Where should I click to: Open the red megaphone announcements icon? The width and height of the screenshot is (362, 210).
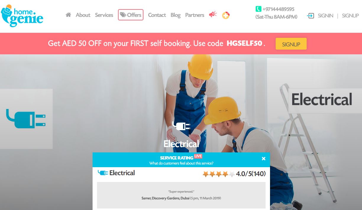coord(213,14)
